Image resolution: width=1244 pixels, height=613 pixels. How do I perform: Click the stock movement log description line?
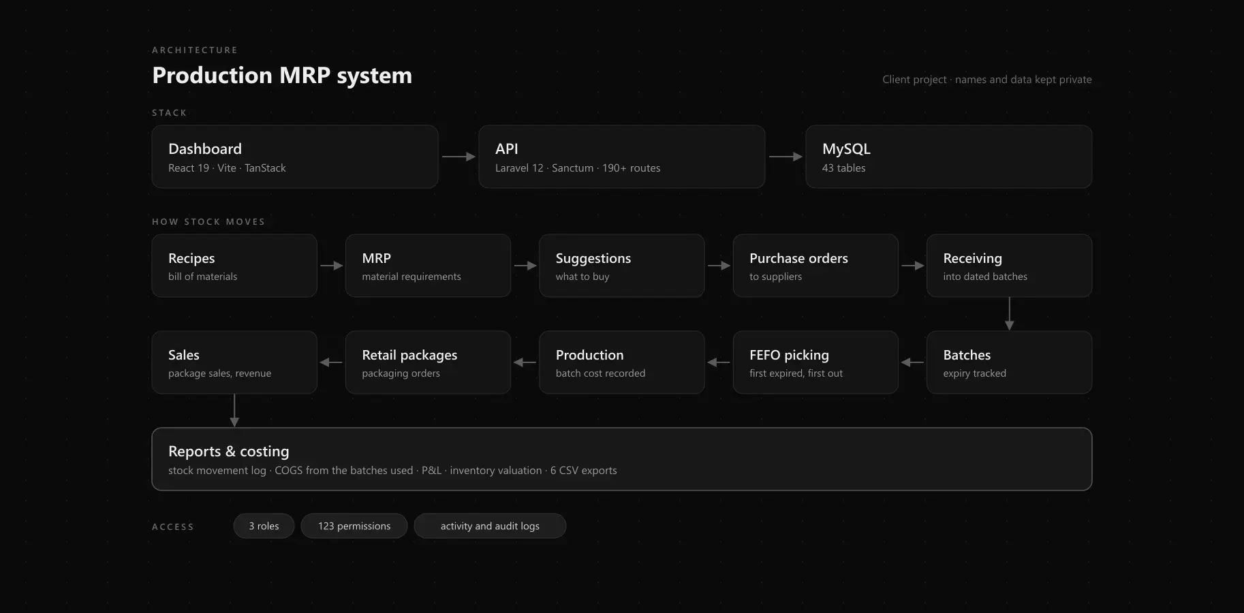392,470
